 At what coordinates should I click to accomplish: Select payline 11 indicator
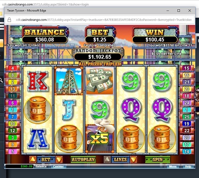(13, 96)
